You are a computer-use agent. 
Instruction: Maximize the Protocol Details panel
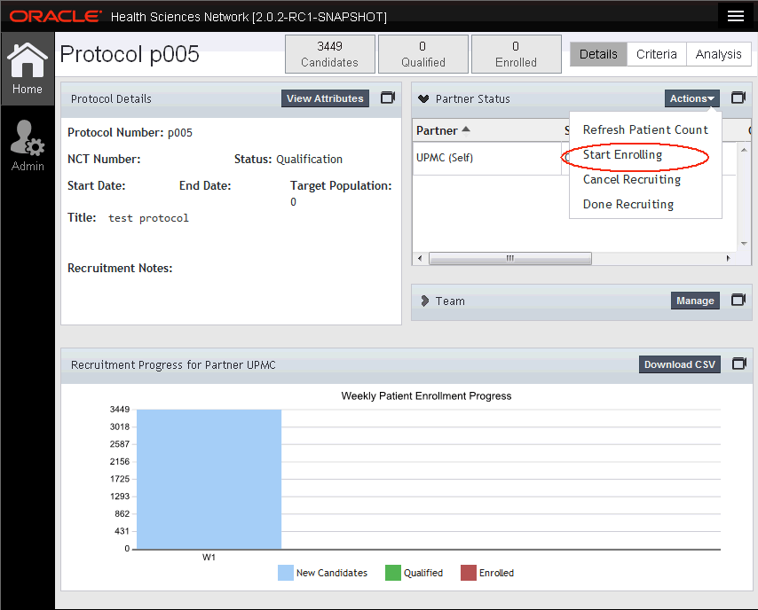tap(388, 98)
